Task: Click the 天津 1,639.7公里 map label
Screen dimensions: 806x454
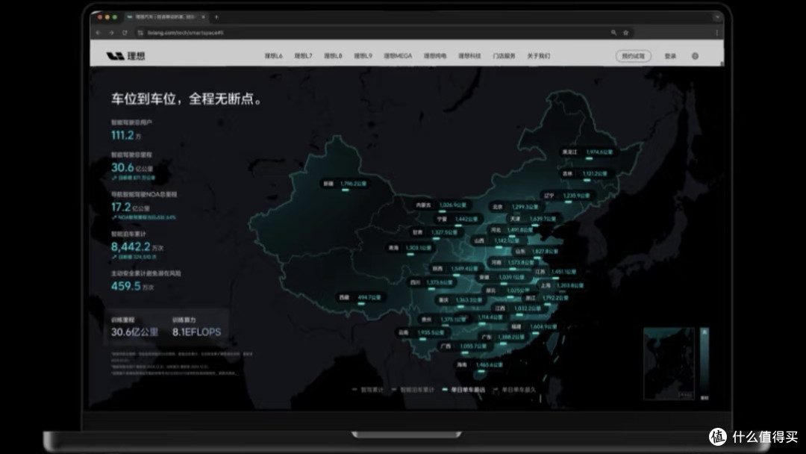Action: [533, 219]
